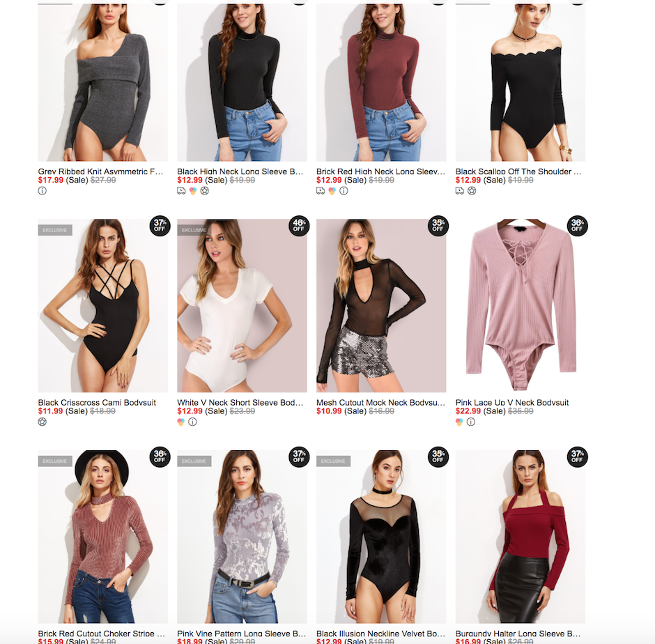Click Exclusive tag on Brick Red Cutout Choker
This screenshot has height=644, width=655.
point(55,461)
